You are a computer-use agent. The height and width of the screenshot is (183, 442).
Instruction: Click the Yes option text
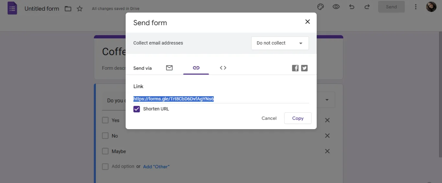coord(116,120)
